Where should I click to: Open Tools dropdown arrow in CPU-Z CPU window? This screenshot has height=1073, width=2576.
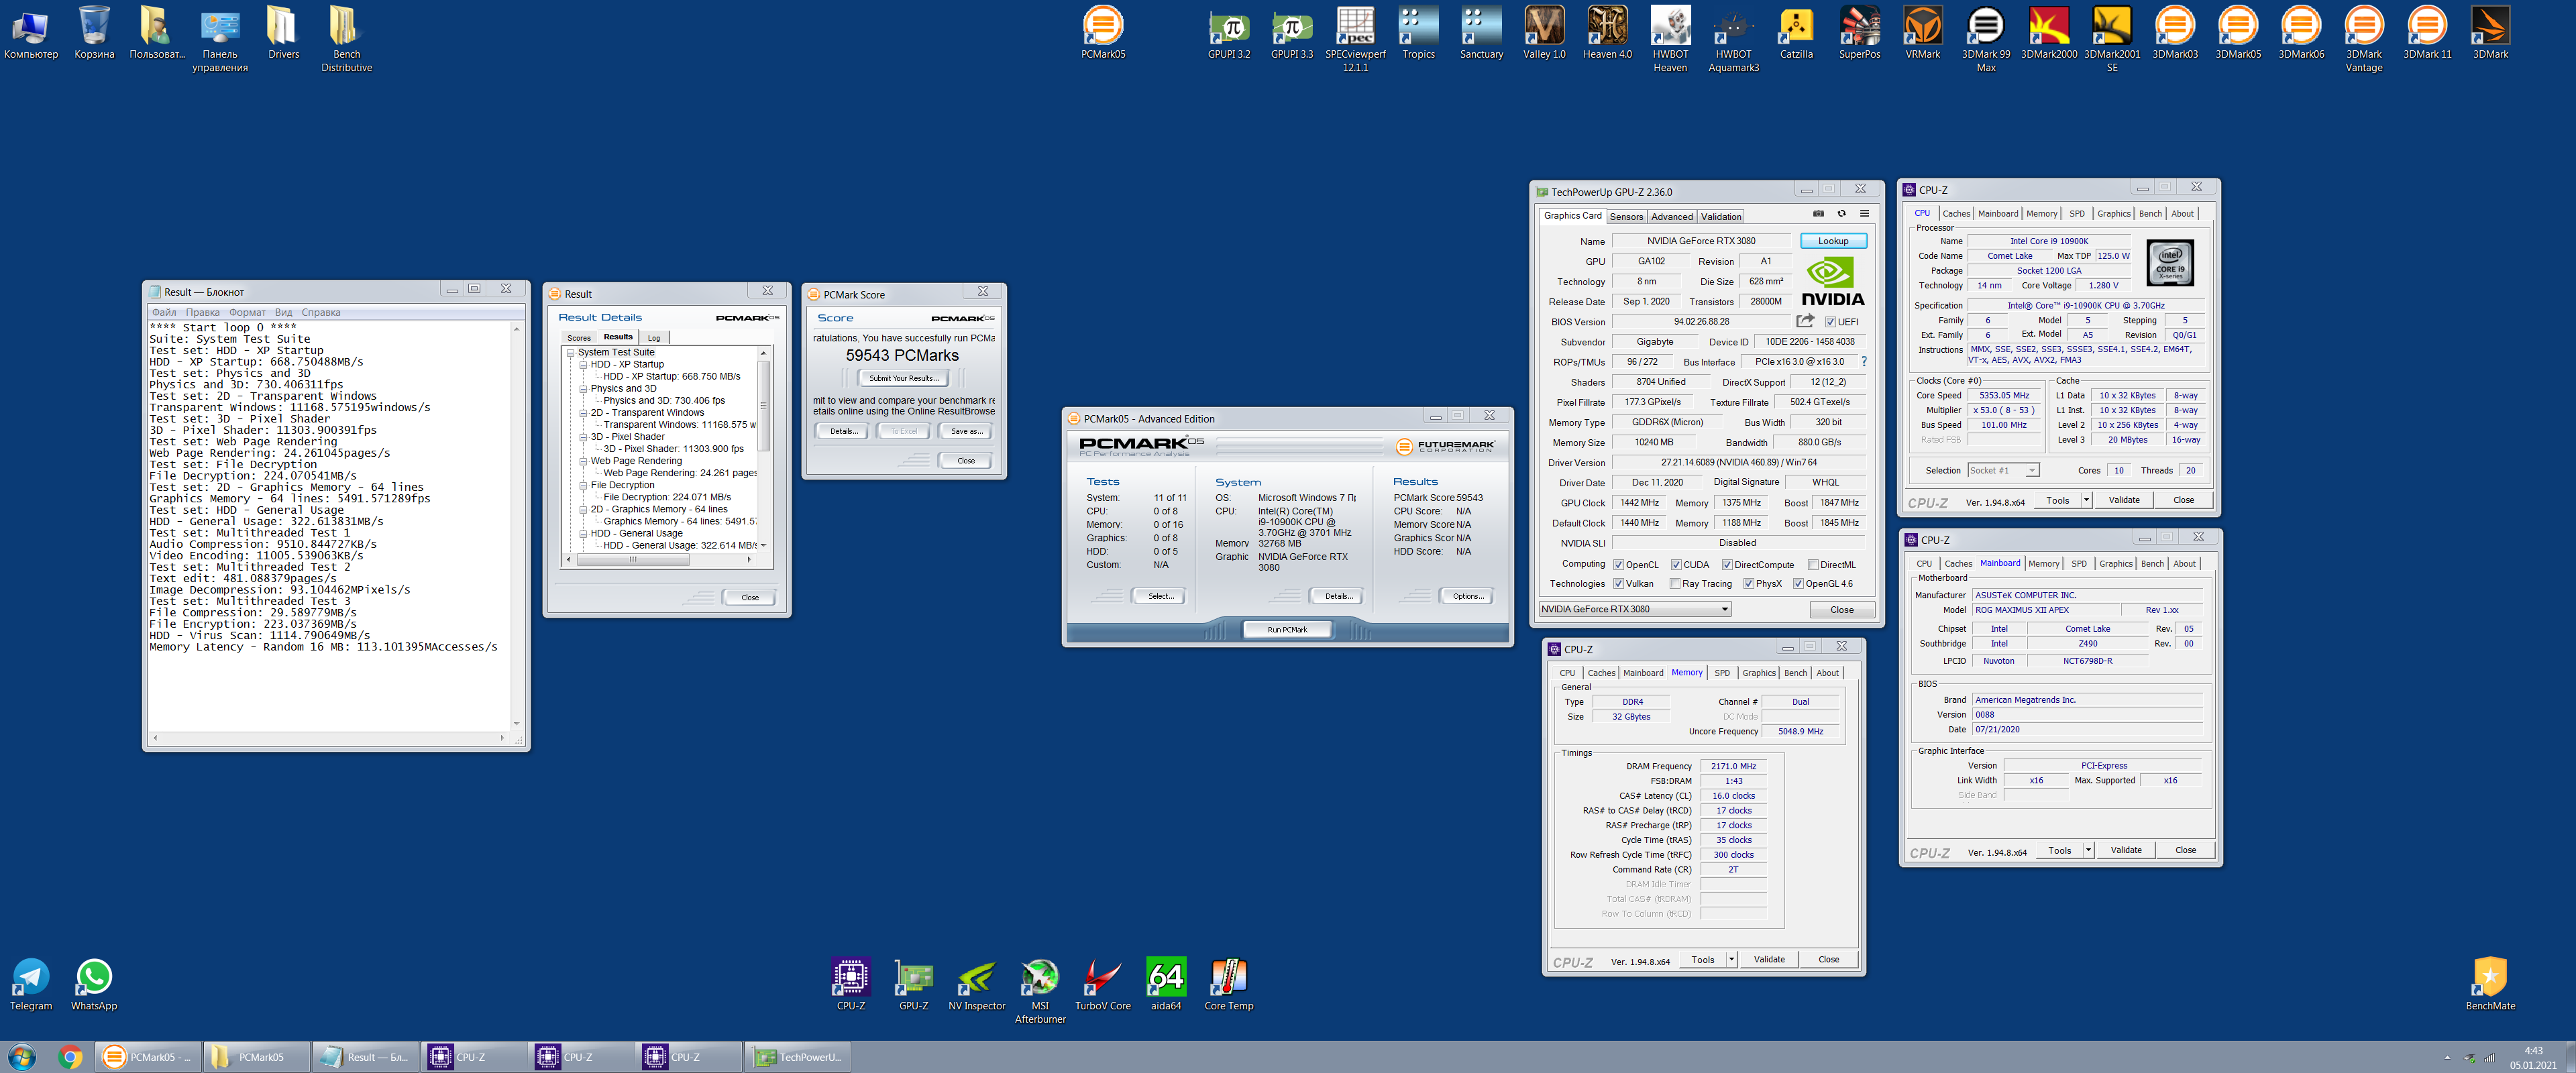2087,500
